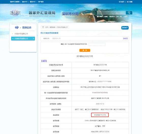Click the magnifier search icon button
The height and width of the screenshot is (134, 142).
(129, 13)
